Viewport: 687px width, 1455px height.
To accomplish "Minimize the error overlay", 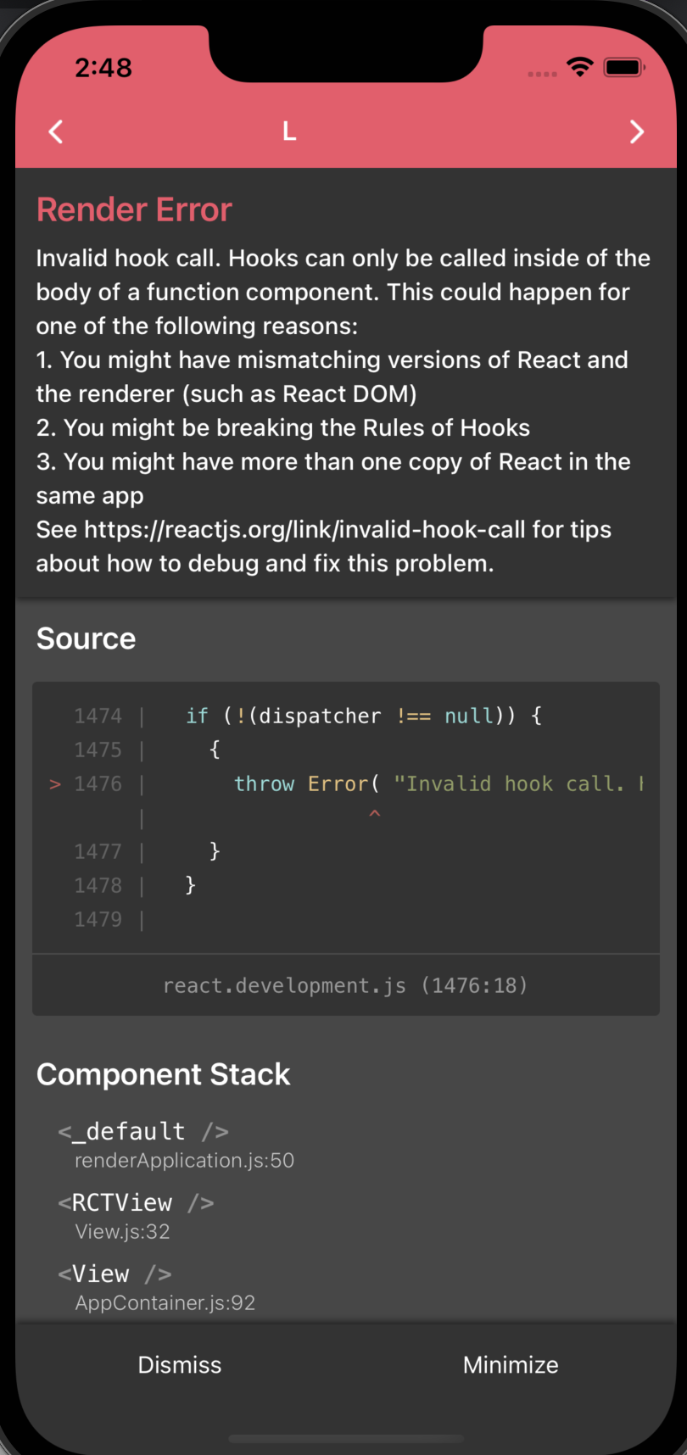I will 510,1364.
